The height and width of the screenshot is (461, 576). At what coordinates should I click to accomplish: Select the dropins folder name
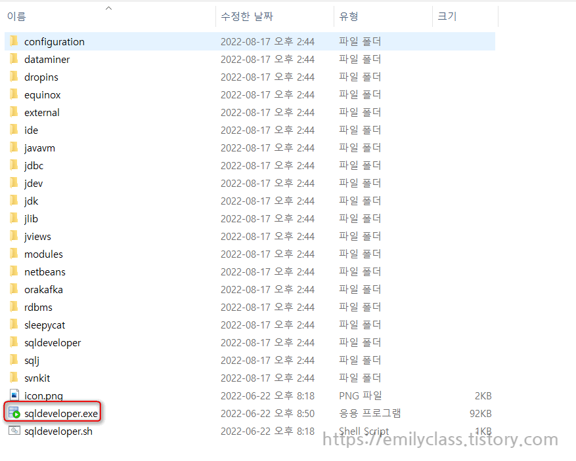tap(41, 77)
